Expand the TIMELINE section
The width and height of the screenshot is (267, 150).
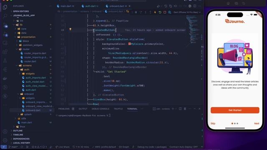(x=18, y=135)
